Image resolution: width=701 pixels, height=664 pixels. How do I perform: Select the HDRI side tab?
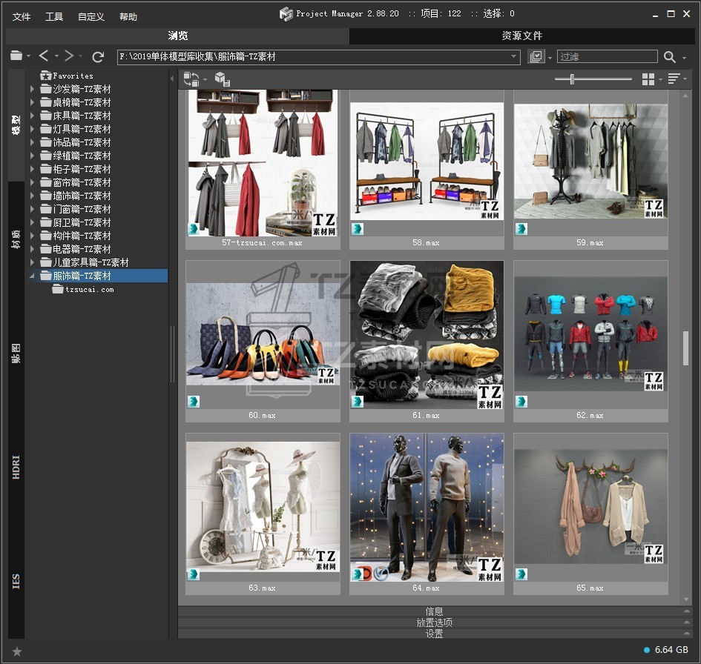click(16, 468)
